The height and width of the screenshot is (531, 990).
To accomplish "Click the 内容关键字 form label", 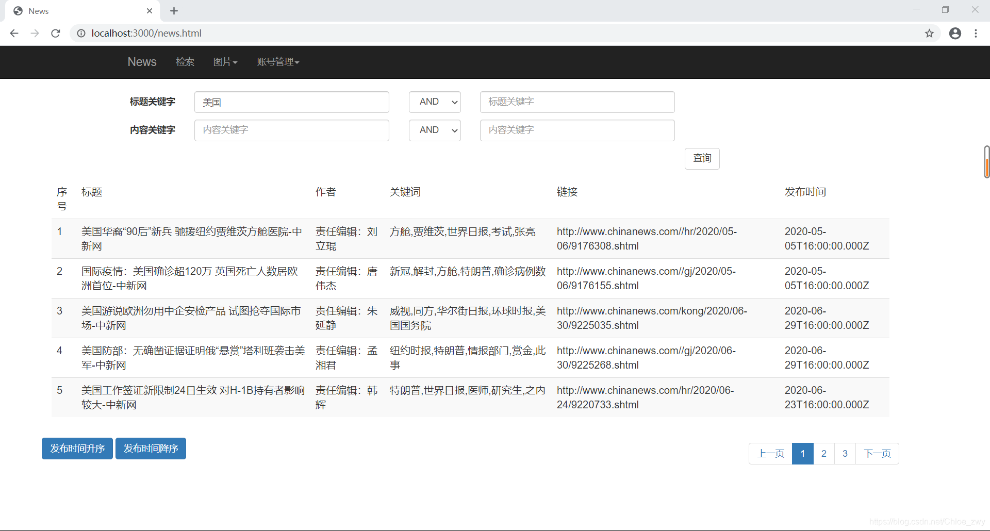I will point(153,130).
